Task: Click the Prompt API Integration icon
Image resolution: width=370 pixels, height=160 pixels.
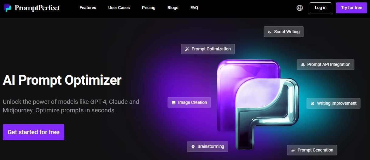Action: click(x=303, y=64)
